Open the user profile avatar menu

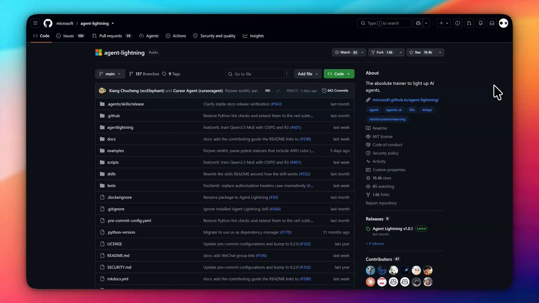click(x=504, y=23)
